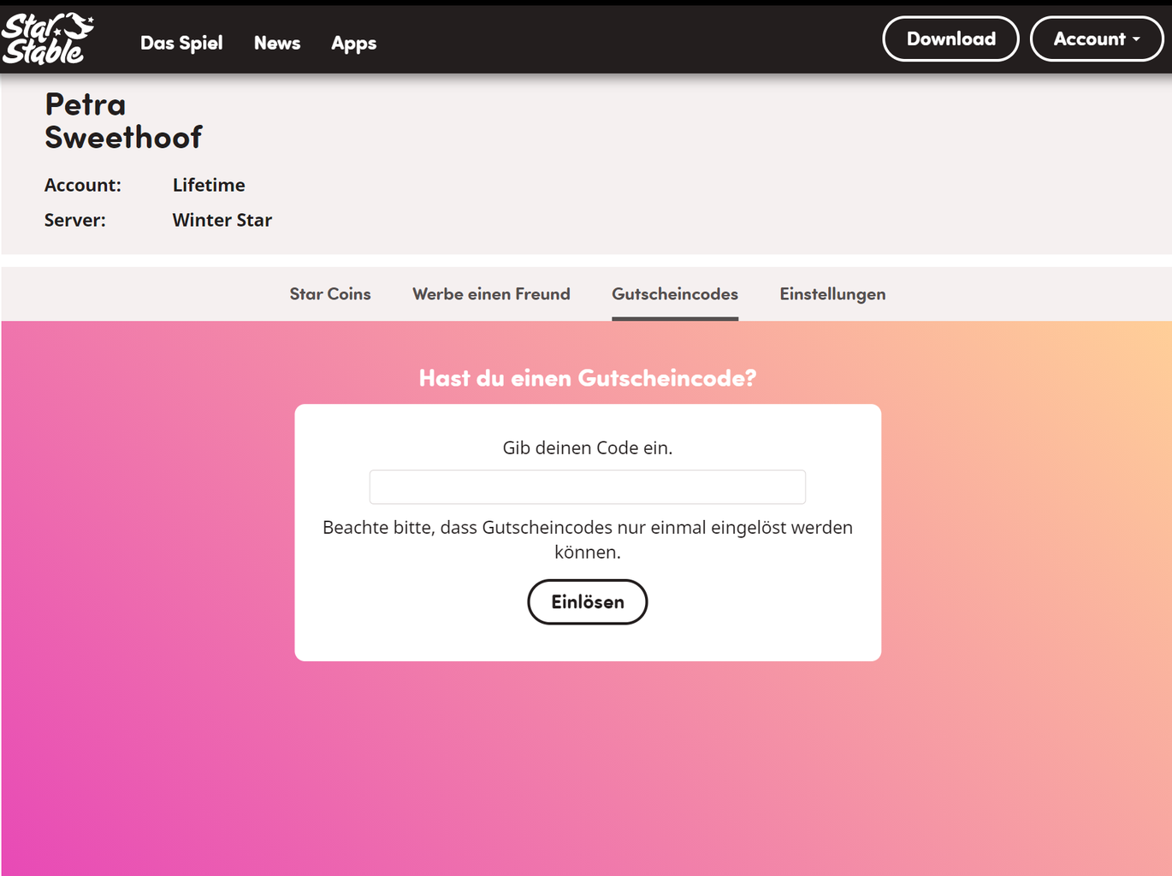Open the Account dropdown menu
The height and width of the screenshot is (876, 1172).
click(1097, 38)
